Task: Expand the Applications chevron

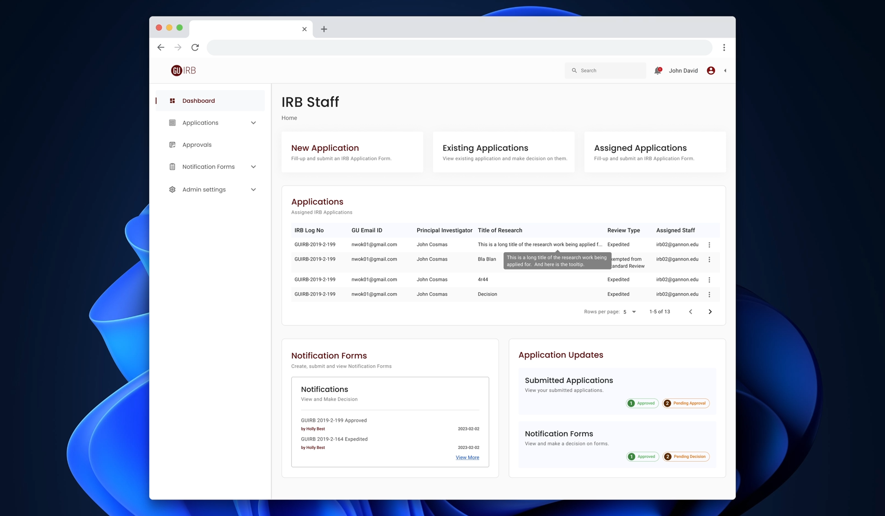Action: [x=253, y=123]
